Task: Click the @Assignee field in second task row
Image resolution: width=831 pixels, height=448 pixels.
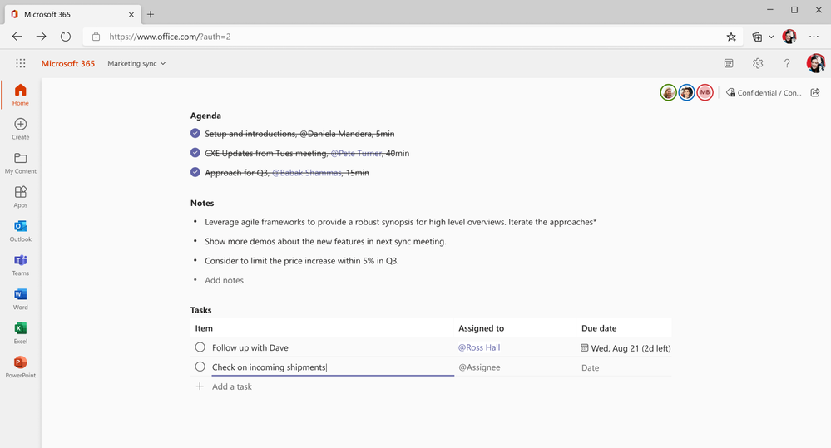Action: (x=479, y=367)
